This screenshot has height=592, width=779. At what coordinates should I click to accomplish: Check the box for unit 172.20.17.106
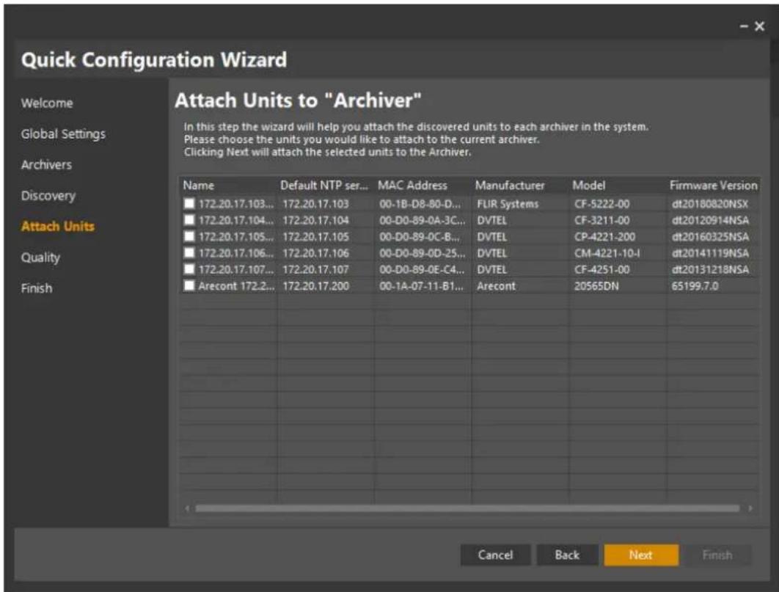[189, 253]
